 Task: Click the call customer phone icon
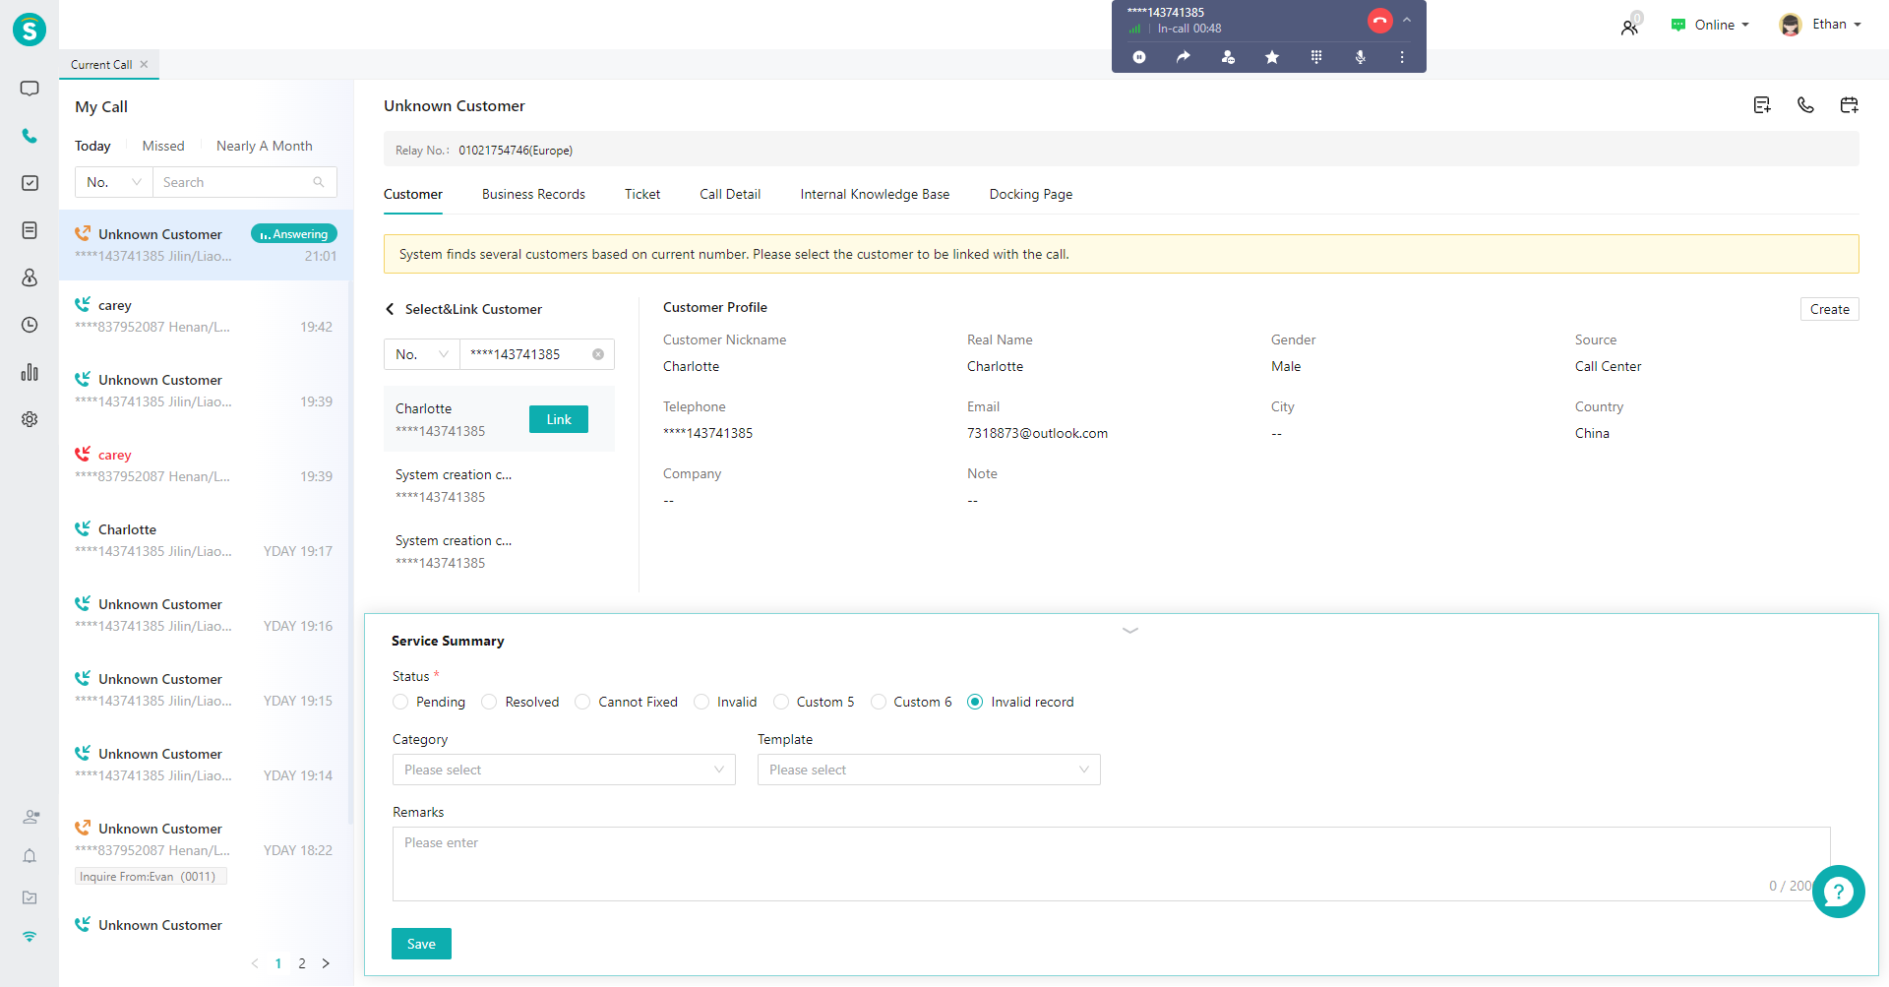pyautogui.click(x=1805, y=105)
